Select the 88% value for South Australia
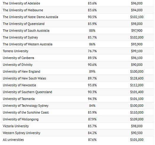155x145 pixels. pos(92,31)
